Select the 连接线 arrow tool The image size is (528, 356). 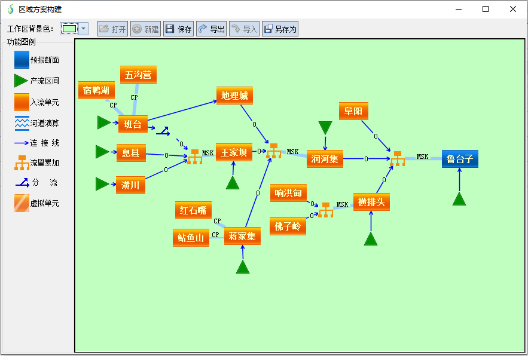(x=22, y=143)
